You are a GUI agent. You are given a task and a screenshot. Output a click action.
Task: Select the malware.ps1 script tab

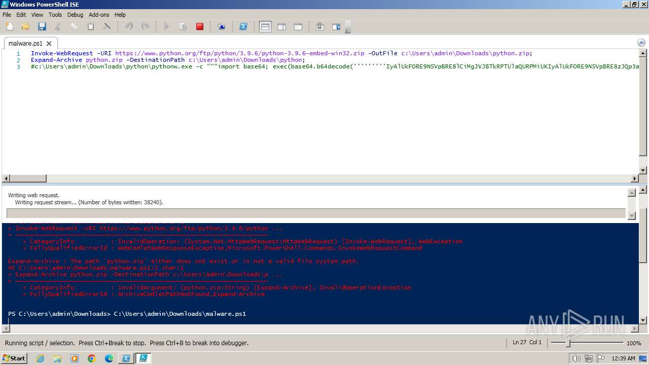tap(25, 44)
